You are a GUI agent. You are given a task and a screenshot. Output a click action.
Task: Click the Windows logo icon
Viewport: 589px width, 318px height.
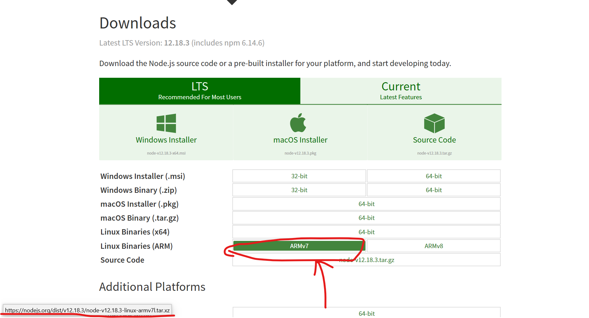(x=166, y=123)
